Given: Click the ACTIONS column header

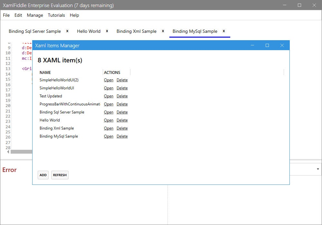Looking at the screenshot, I should tap(112, 73).
